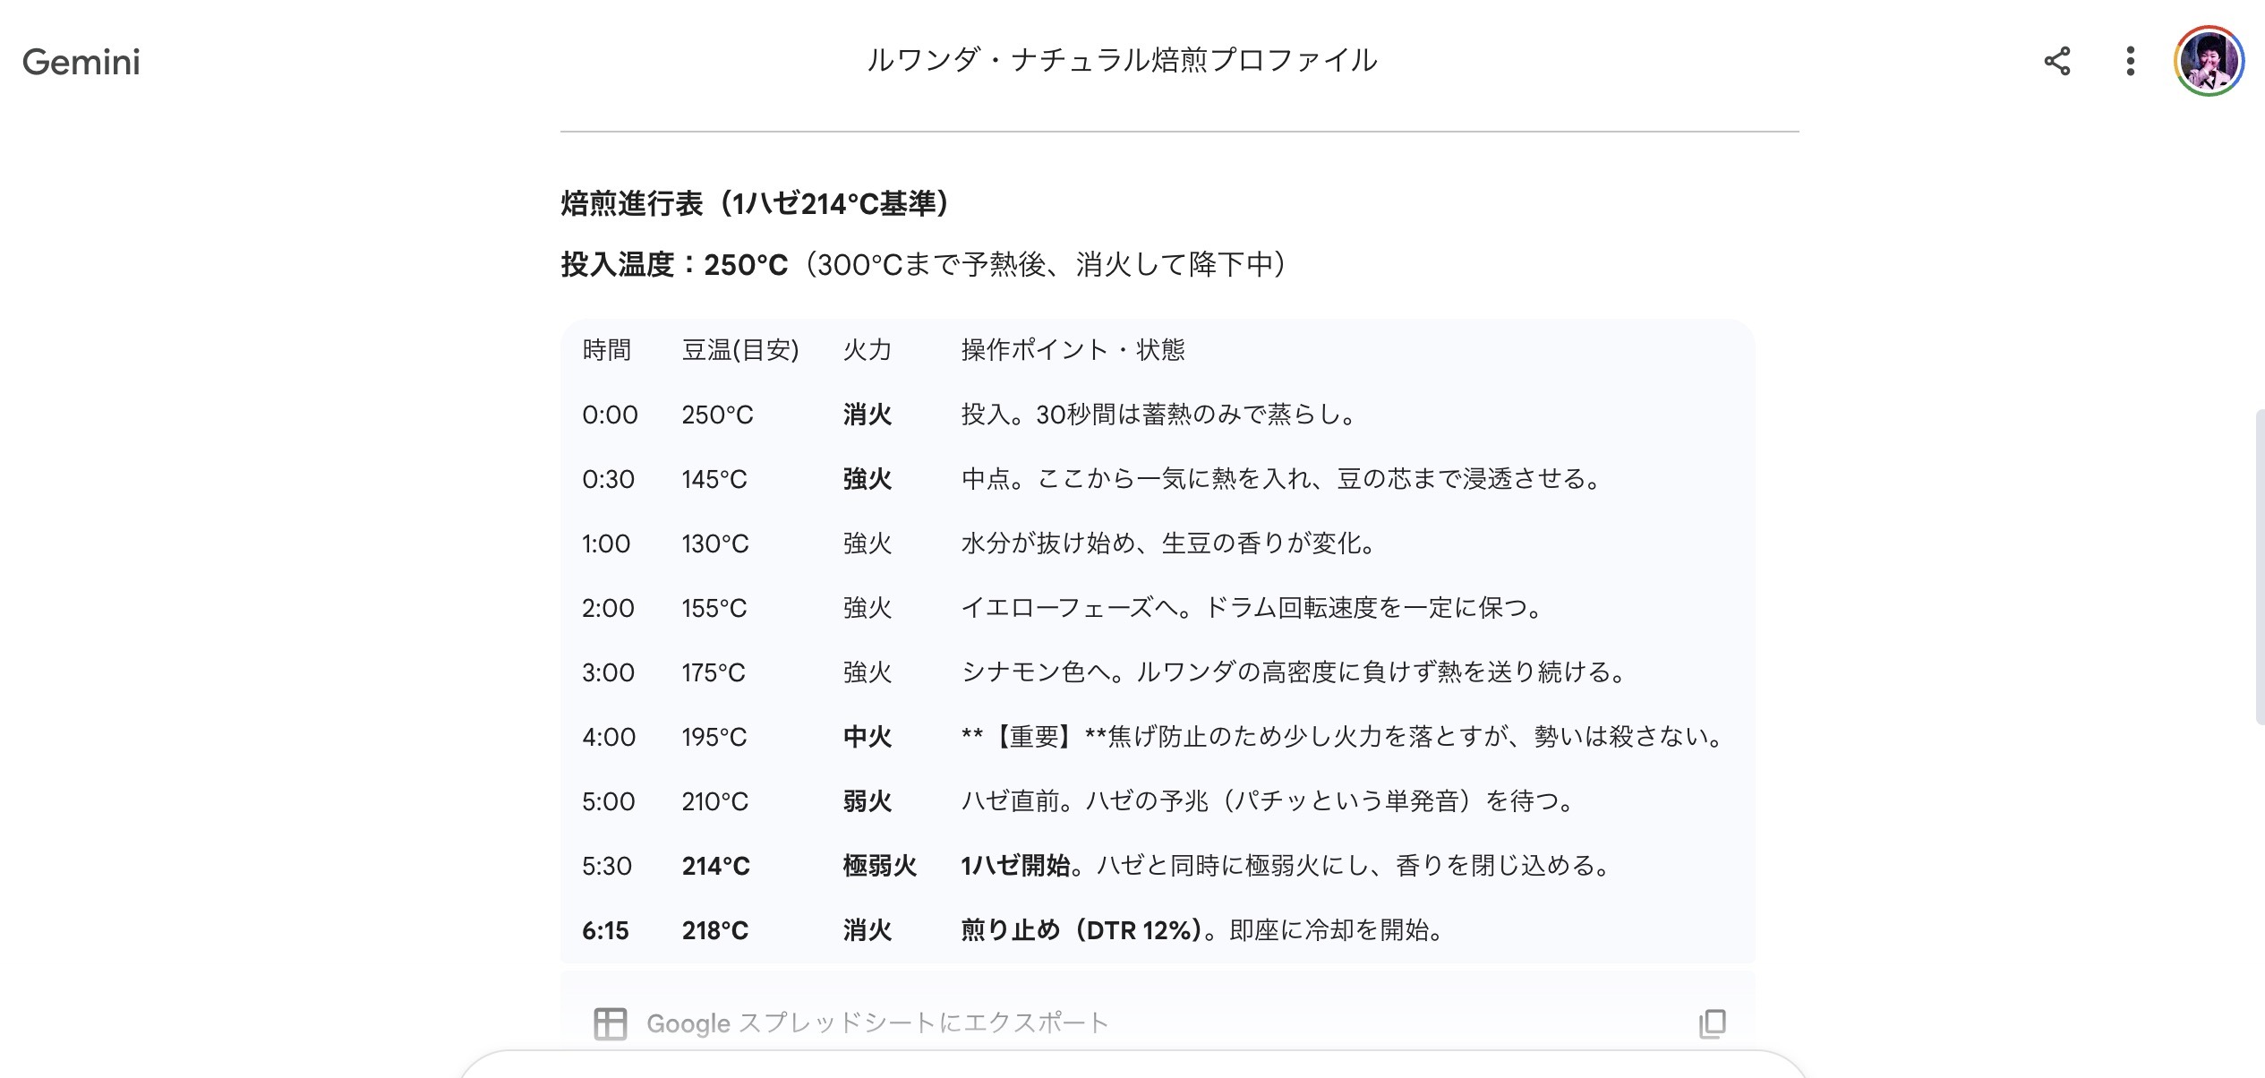Click the 6:15 time cell in last row
This screenshot has width=2265, height=1078.
(x=605, y=930)
